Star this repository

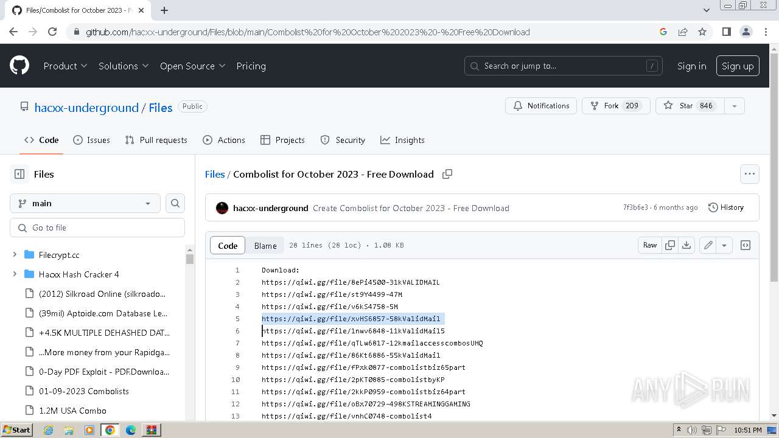click(690, 106)
